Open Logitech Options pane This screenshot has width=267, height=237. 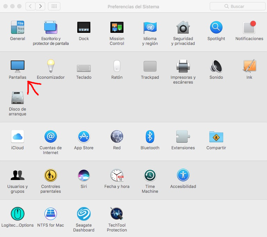pos(18,214)
